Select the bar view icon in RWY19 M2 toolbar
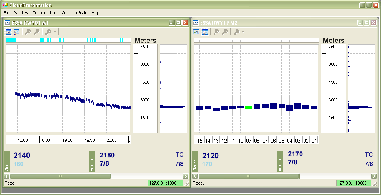The height and width of the screenshot is (195, 381). coord(205,32)
